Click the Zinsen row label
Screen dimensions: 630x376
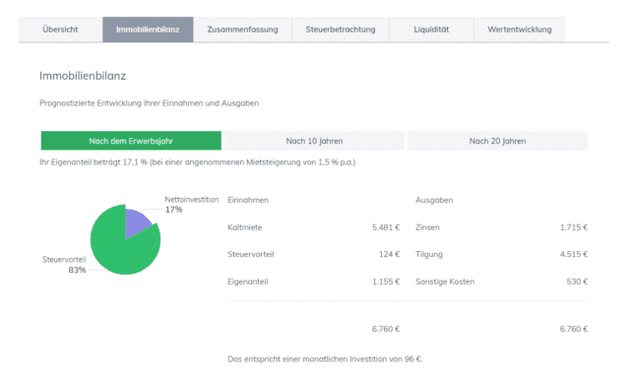tap(427, 227)
